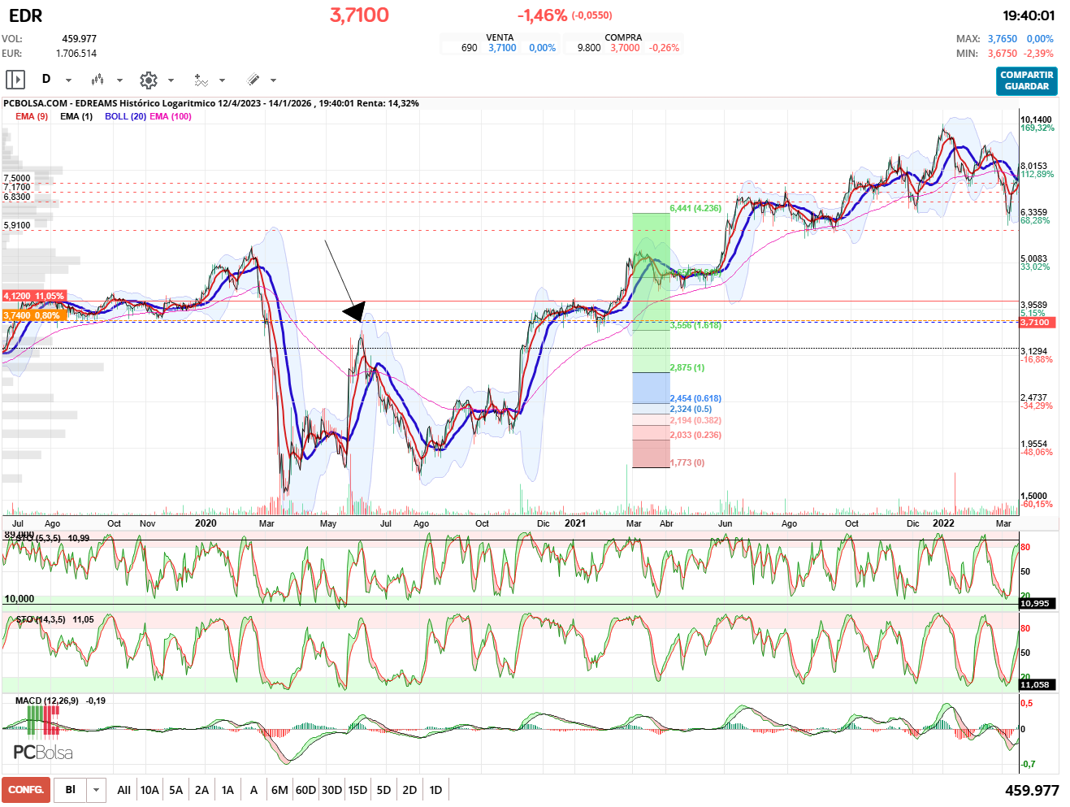Toggle the side panel icon in the toolbar
This screenshot has height=807, width=1070.
click(15, 80)
